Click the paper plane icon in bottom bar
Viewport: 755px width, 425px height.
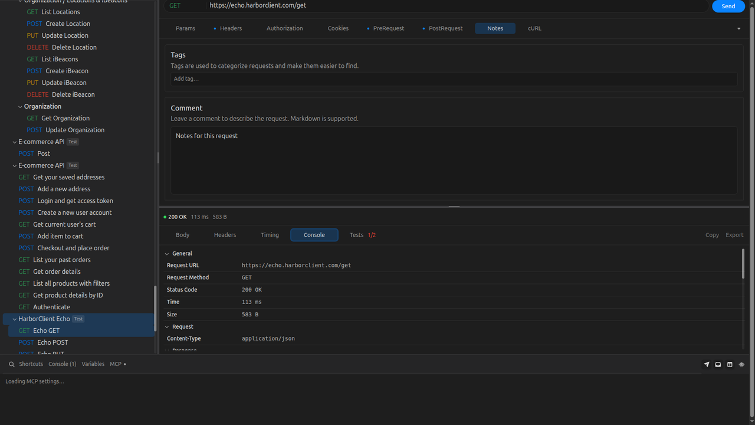coord(707,364)
